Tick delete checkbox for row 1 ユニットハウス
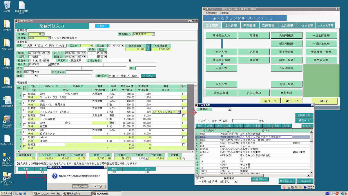This screenshot has width=348, height=196. tap(24, 96)
